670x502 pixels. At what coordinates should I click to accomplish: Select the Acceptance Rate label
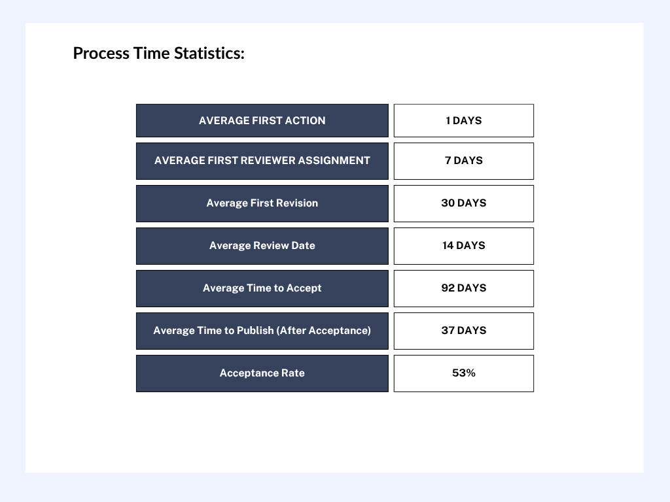pos(262,373)
